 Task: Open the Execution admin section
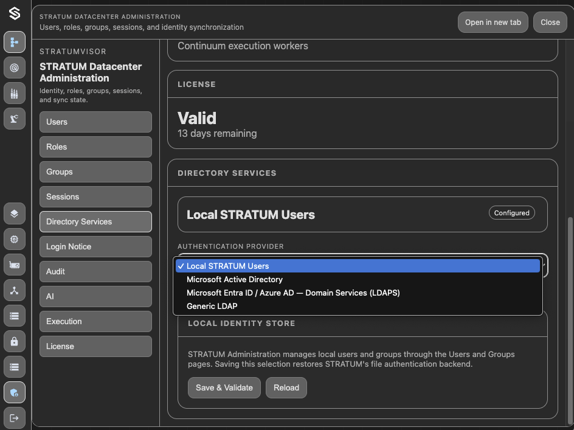click(95, 321)
